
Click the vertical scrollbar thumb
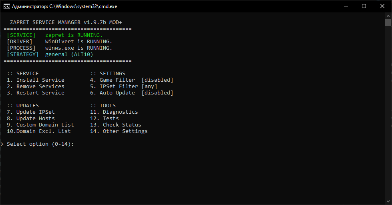pyautogui.click(x=388, y=22)
